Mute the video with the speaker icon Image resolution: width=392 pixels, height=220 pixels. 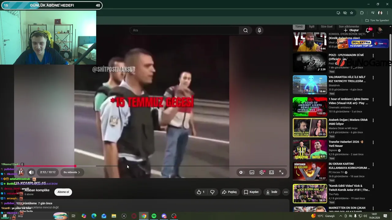click(31, 172)
